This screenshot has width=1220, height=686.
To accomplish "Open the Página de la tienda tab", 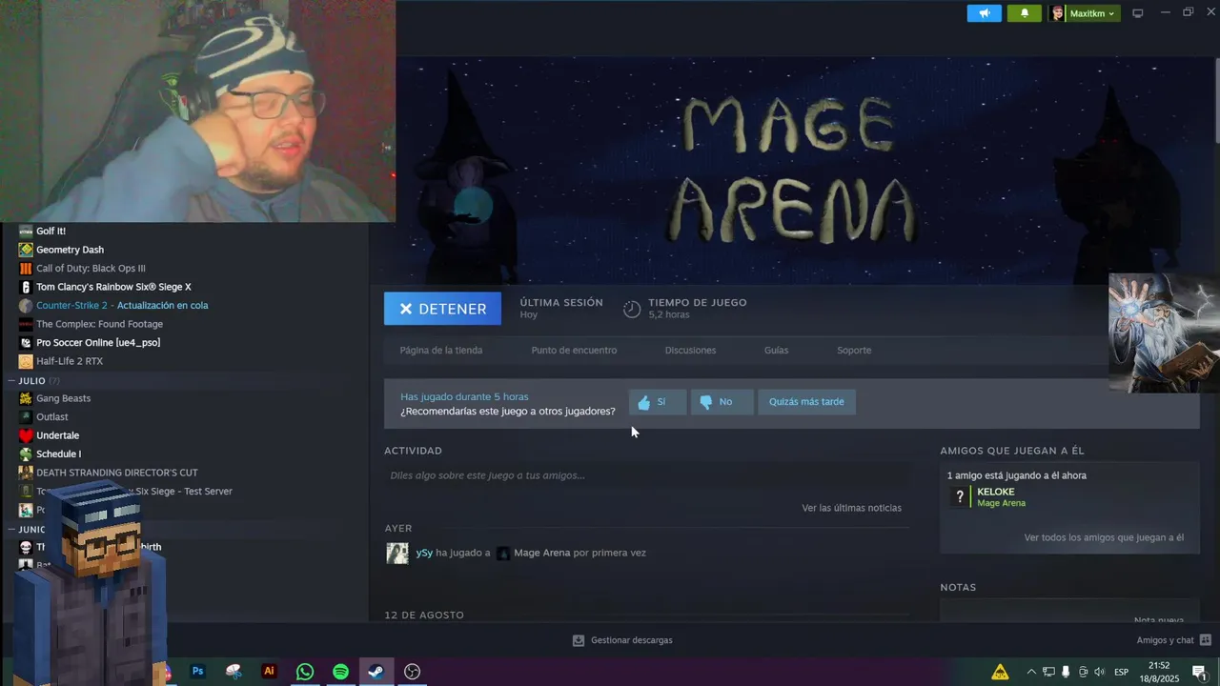I will click(441, 350).
